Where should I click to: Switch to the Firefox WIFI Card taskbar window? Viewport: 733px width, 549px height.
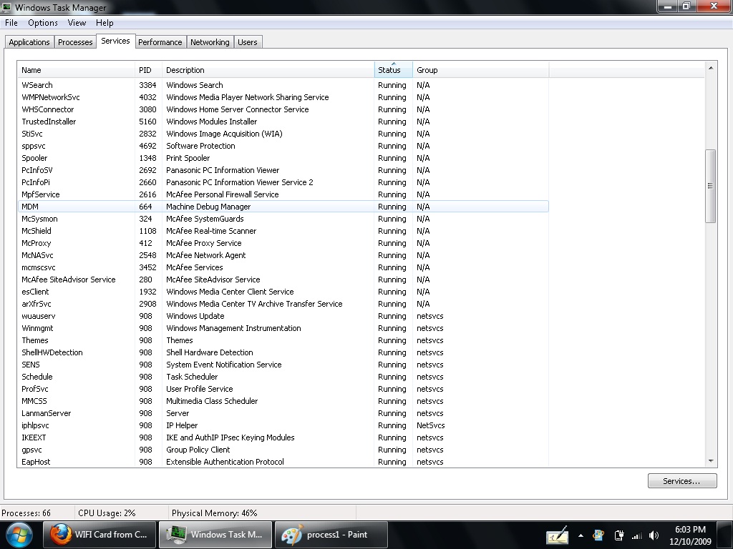pos(99,535)
